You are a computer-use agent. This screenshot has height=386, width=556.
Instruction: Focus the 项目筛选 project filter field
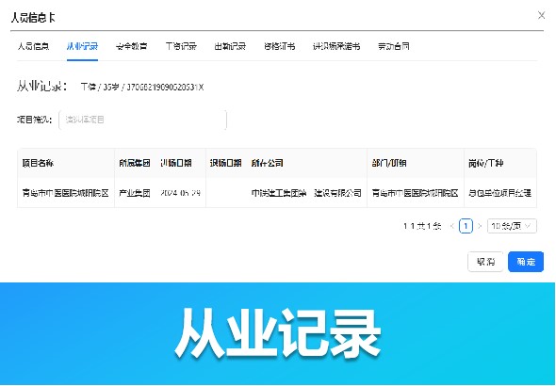tap(142, 120)
